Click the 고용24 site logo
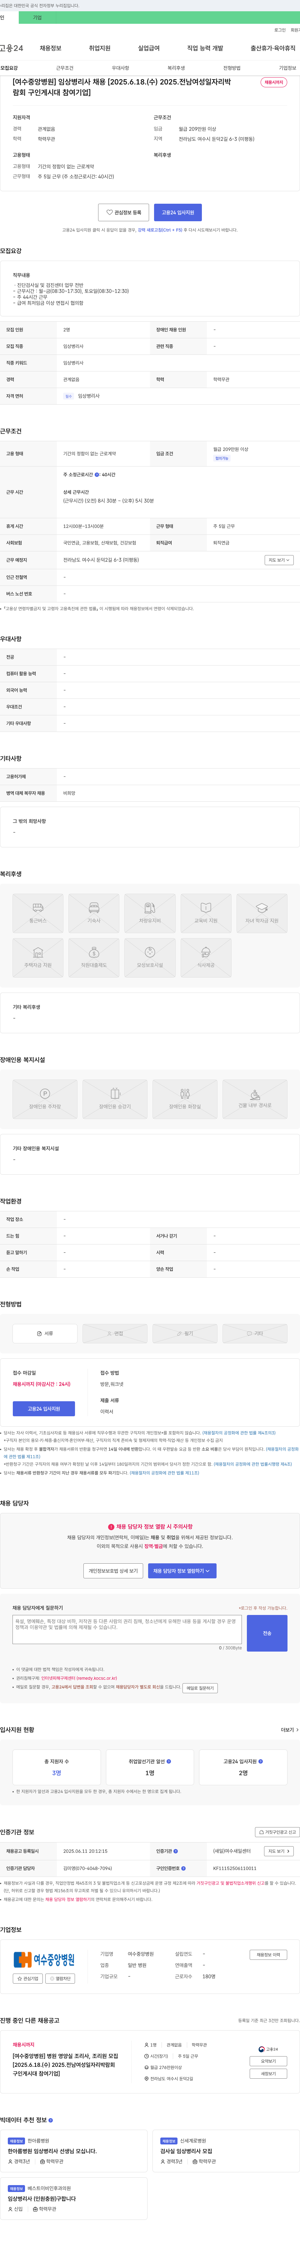Viewport: 300px width, 2248px height. tap(11, 48)
